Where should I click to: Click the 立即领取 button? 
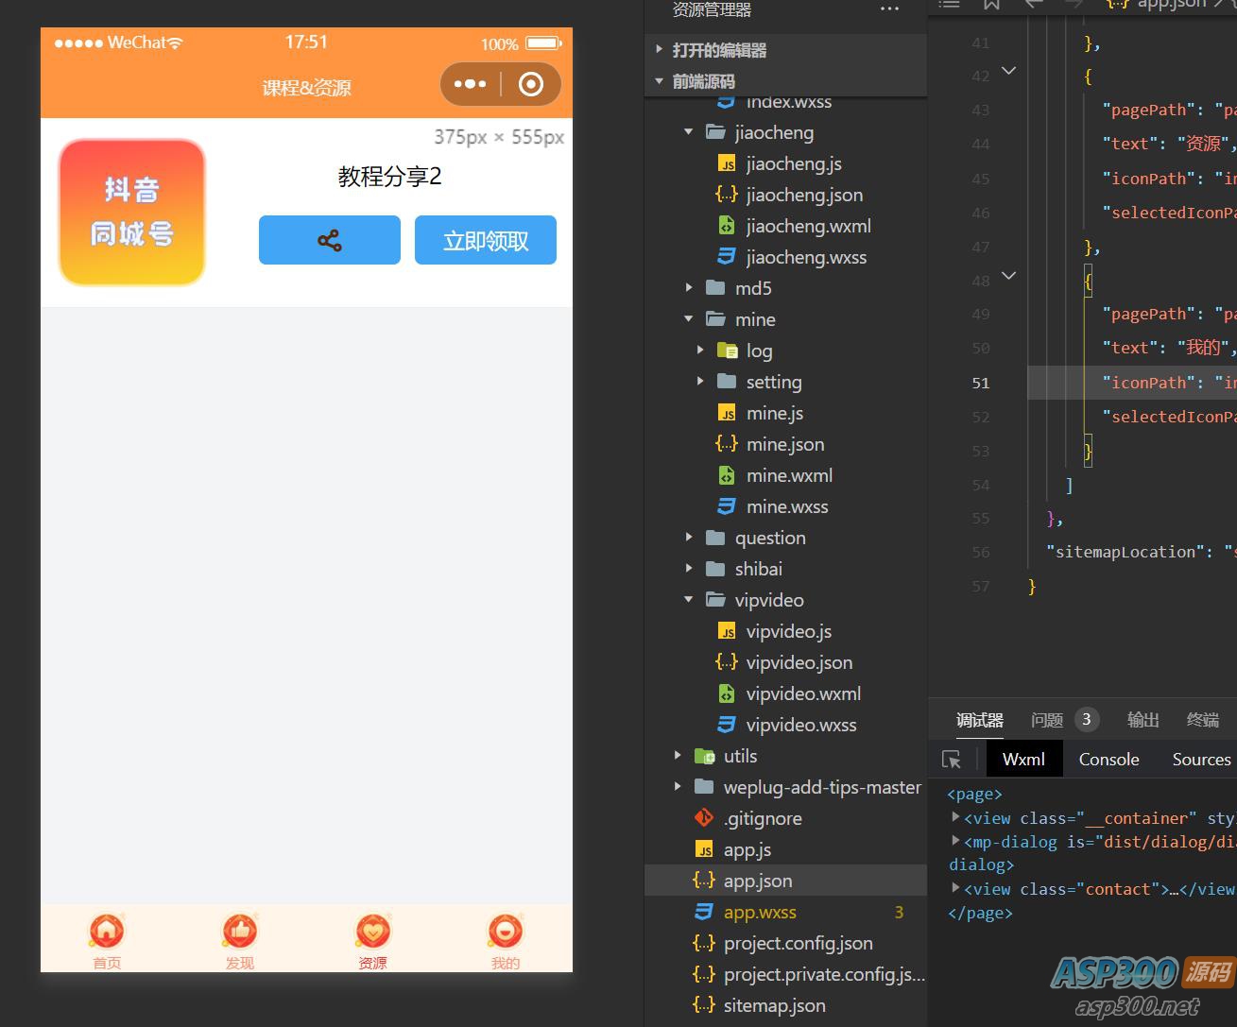point(486,240)
